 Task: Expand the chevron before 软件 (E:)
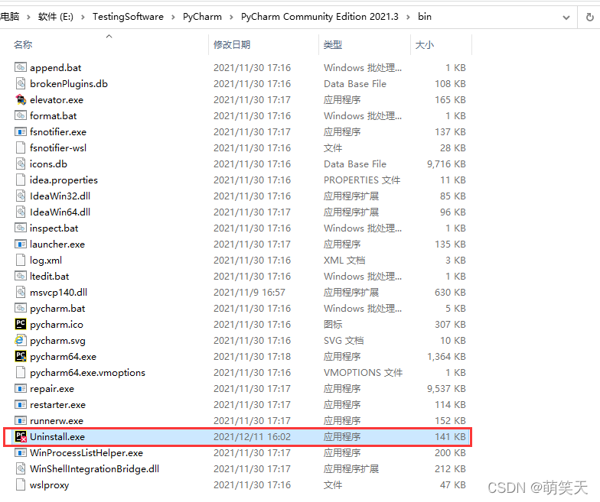[28, 17]
